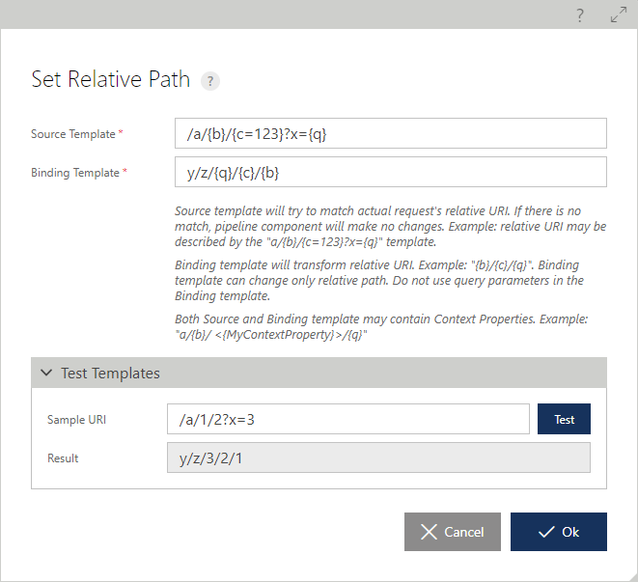Click help icon beside Set Relative Path

(x=210, y=80)
